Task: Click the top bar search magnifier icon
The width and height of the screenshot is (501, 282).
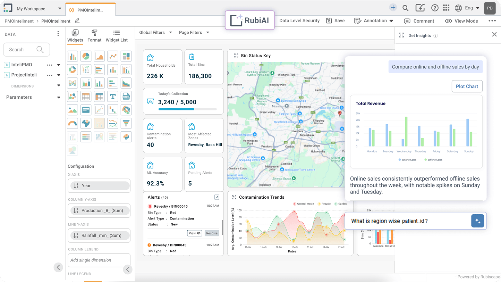Action: pos(405,8)
